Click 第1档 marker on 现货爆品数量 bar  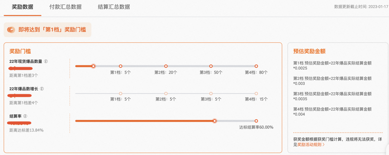(x=121, y=66)
